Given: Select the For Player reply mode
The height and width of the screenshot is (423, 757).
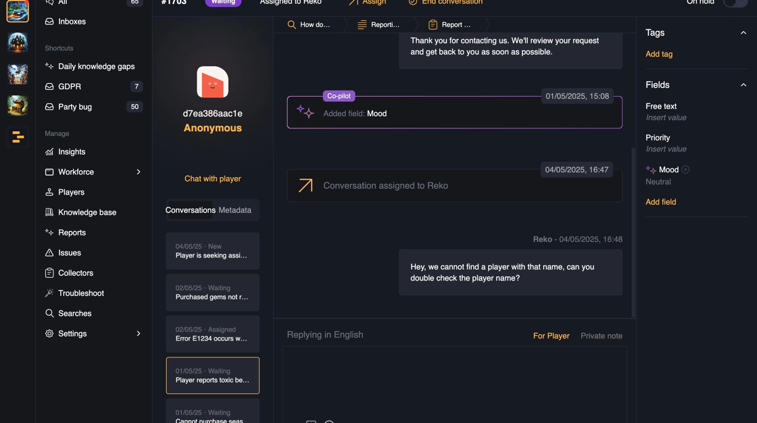Looking at the screenshot, I should (551, 336).
